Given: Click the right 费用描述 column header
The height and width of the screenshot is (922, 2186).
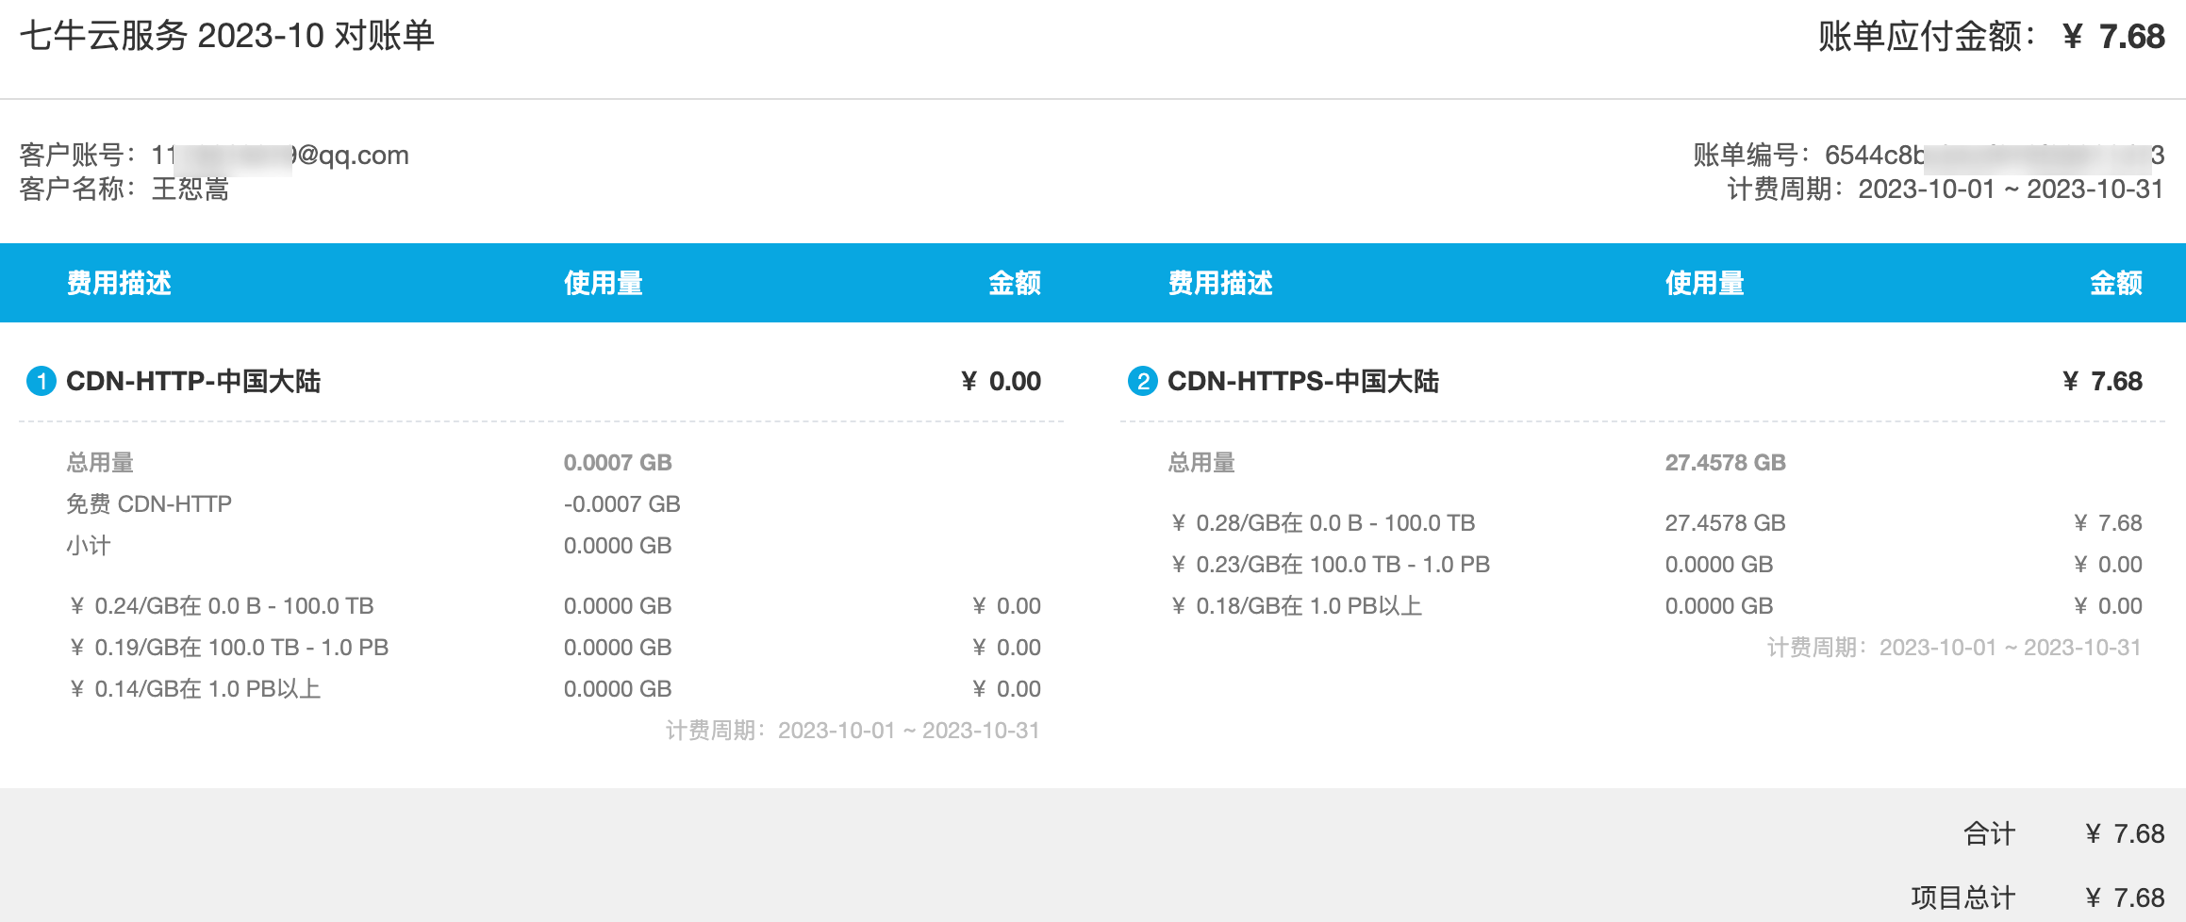Looking at the screenshot, I should click(1220, 283).
